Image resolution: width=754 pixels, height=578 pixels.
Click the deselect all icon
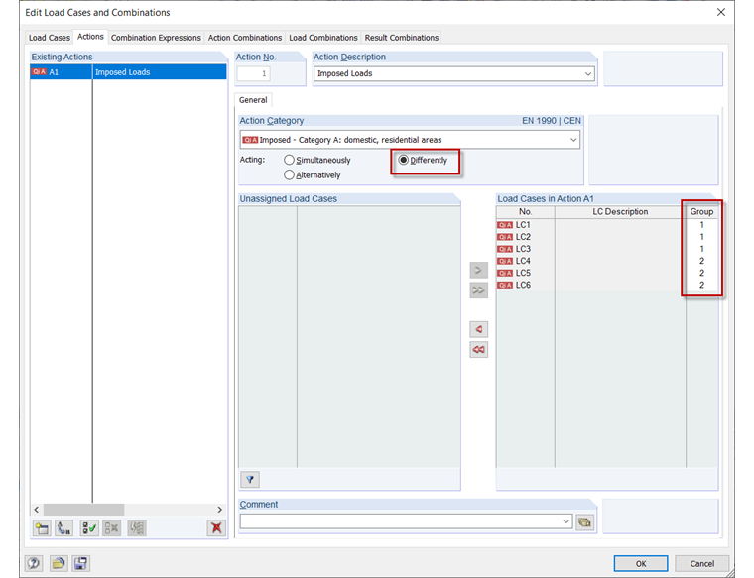[111, 528]
